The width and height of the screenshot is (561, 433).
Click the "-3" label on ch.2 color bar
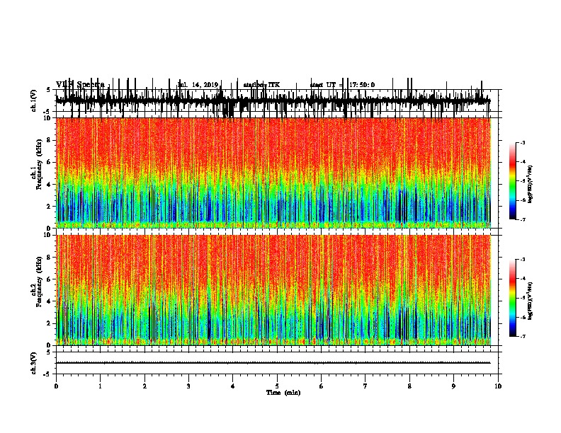[x=523, y=260]
